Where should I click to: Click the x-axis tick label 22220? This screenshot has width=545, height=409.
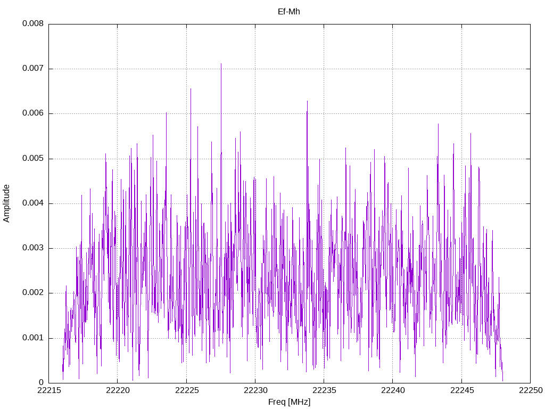118,390
